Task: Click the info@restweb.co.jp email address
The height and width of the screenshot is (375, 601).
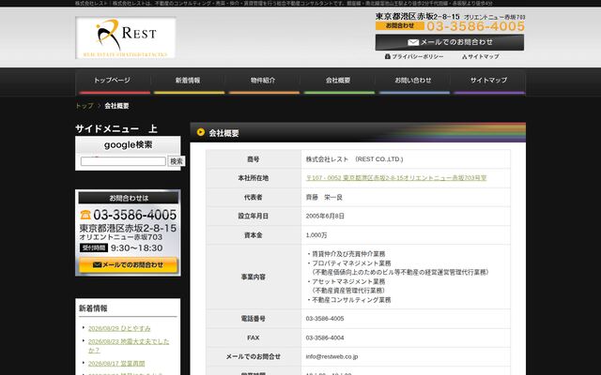Action: [331, 356]
